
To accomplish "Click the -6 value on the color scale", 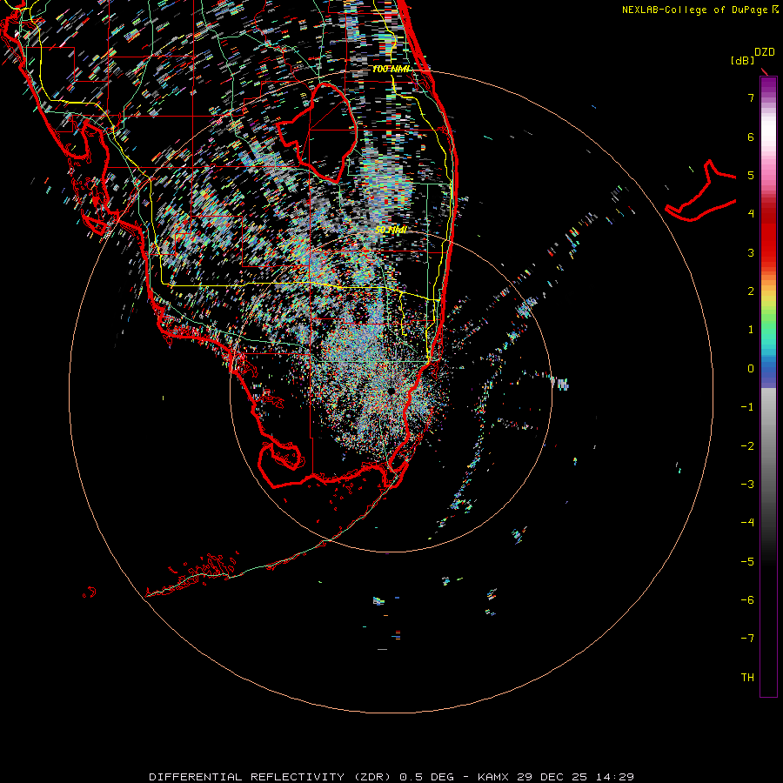I will click(x=747, y=600).
